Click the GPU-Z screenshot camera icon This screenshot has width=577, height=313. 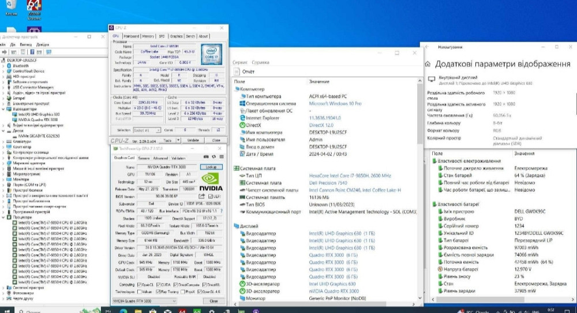(206, 157)
